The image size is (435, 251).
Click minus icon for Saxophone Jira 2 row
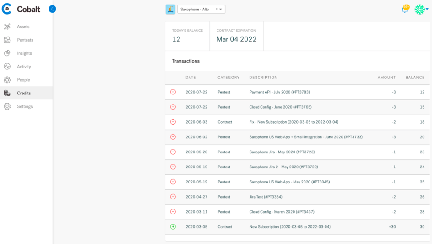tap(173, 167)
